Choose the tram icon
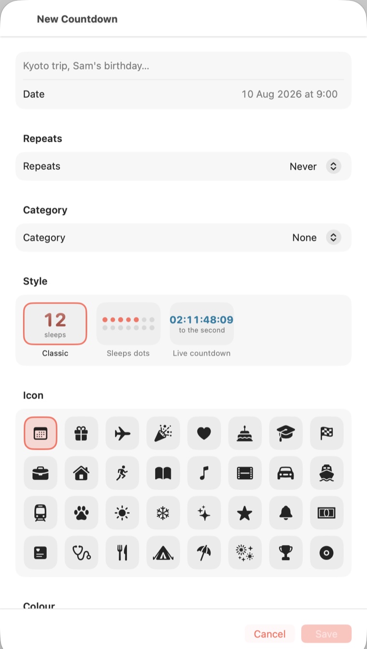Image resolution: width=367 pixels, height=649 pixels. point(41,513)
